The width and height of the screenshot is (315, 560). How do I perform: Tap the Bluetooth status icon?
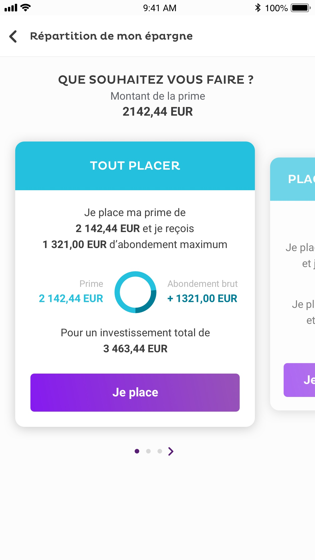pyautogui.click(x=258, y=8)
